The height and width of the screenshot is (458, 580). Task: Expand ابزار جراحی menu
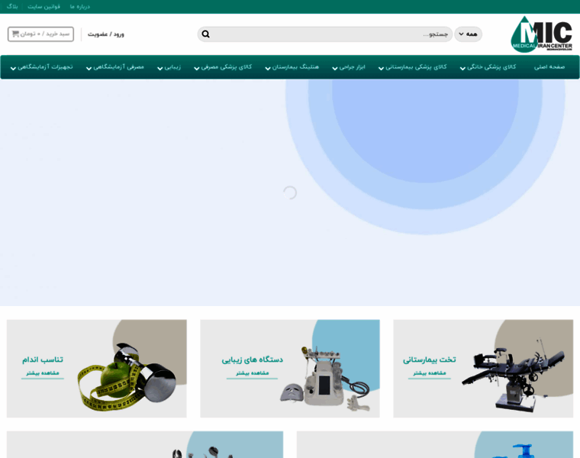(349, 67)
